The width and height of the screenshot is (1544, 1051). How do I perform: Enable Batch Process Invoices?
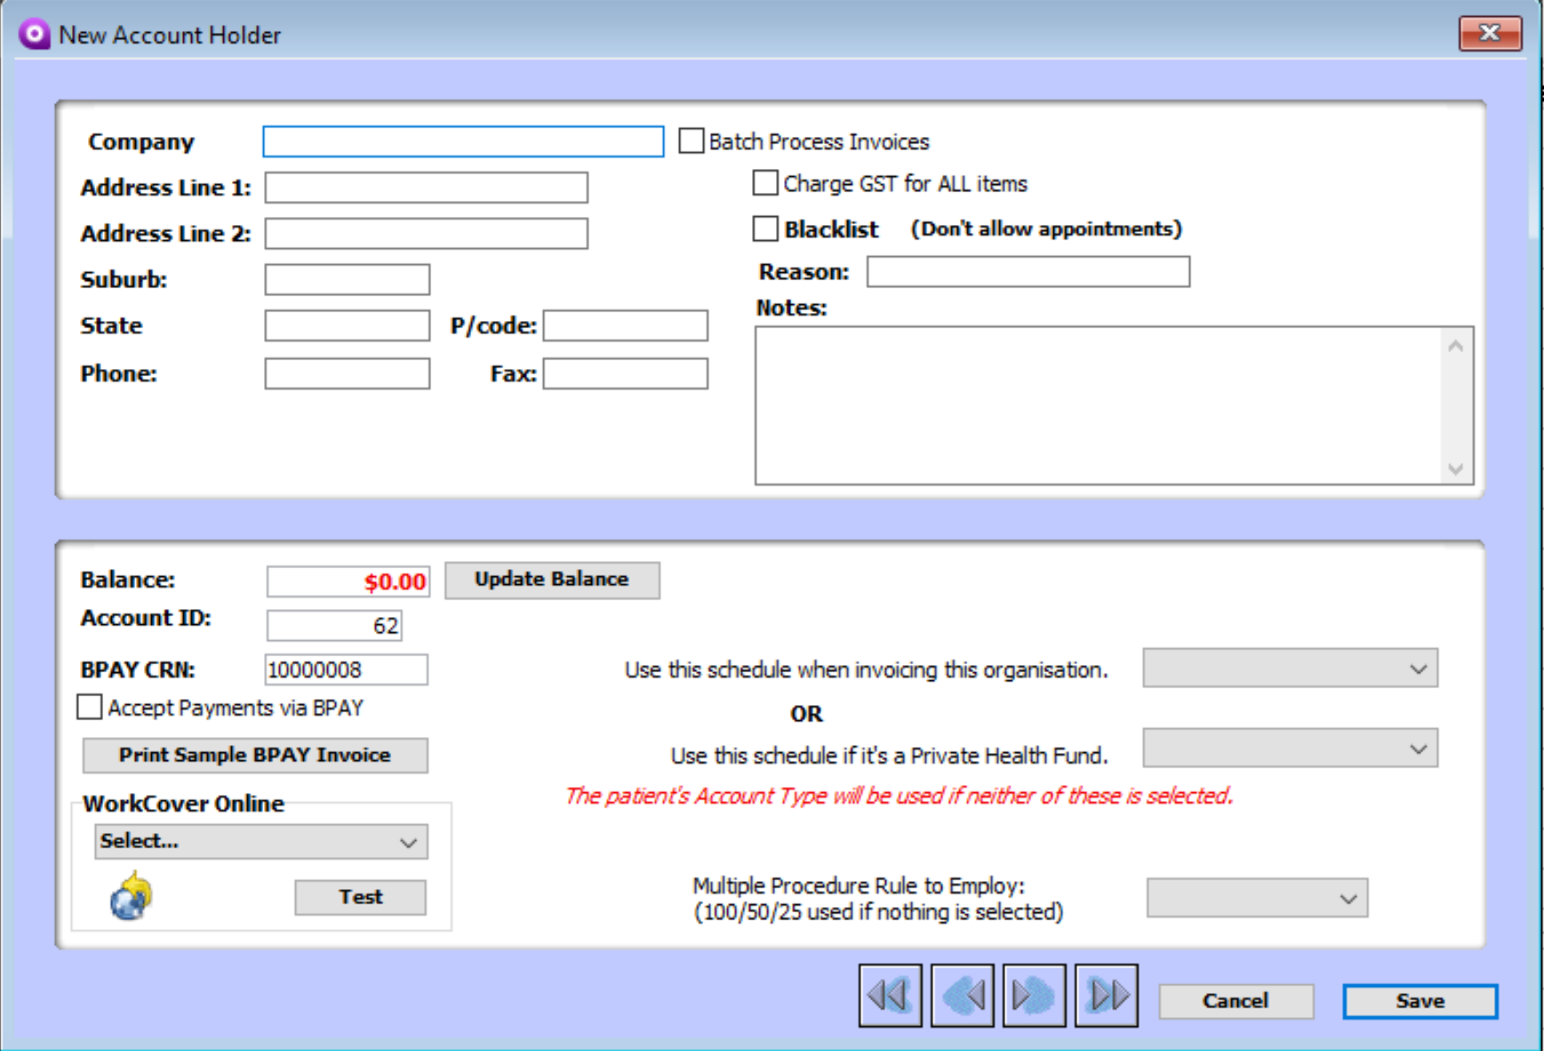coord(689,140)
